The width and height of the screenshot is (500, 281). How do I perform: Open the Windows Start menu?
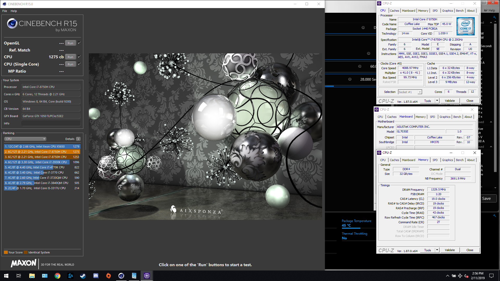point(6,276)
